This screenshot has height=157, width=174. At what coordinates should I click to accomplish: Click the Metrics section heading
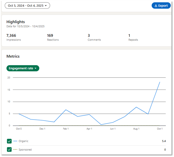(13, 56)
